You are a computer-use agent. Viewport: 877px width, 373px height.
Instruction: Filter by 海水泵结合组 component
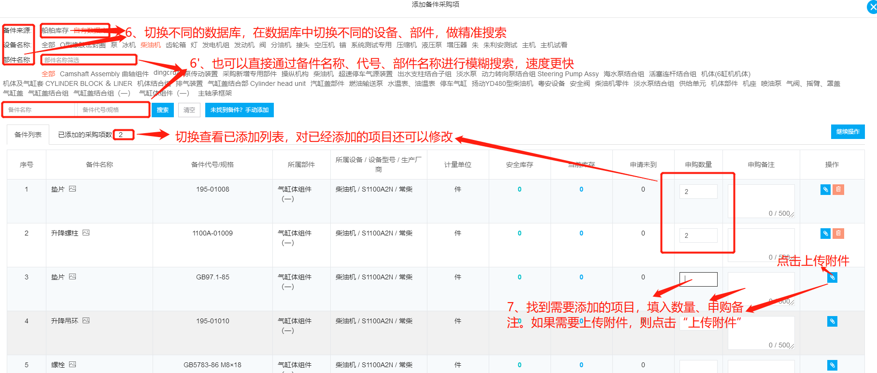click(x=624, y=74)
